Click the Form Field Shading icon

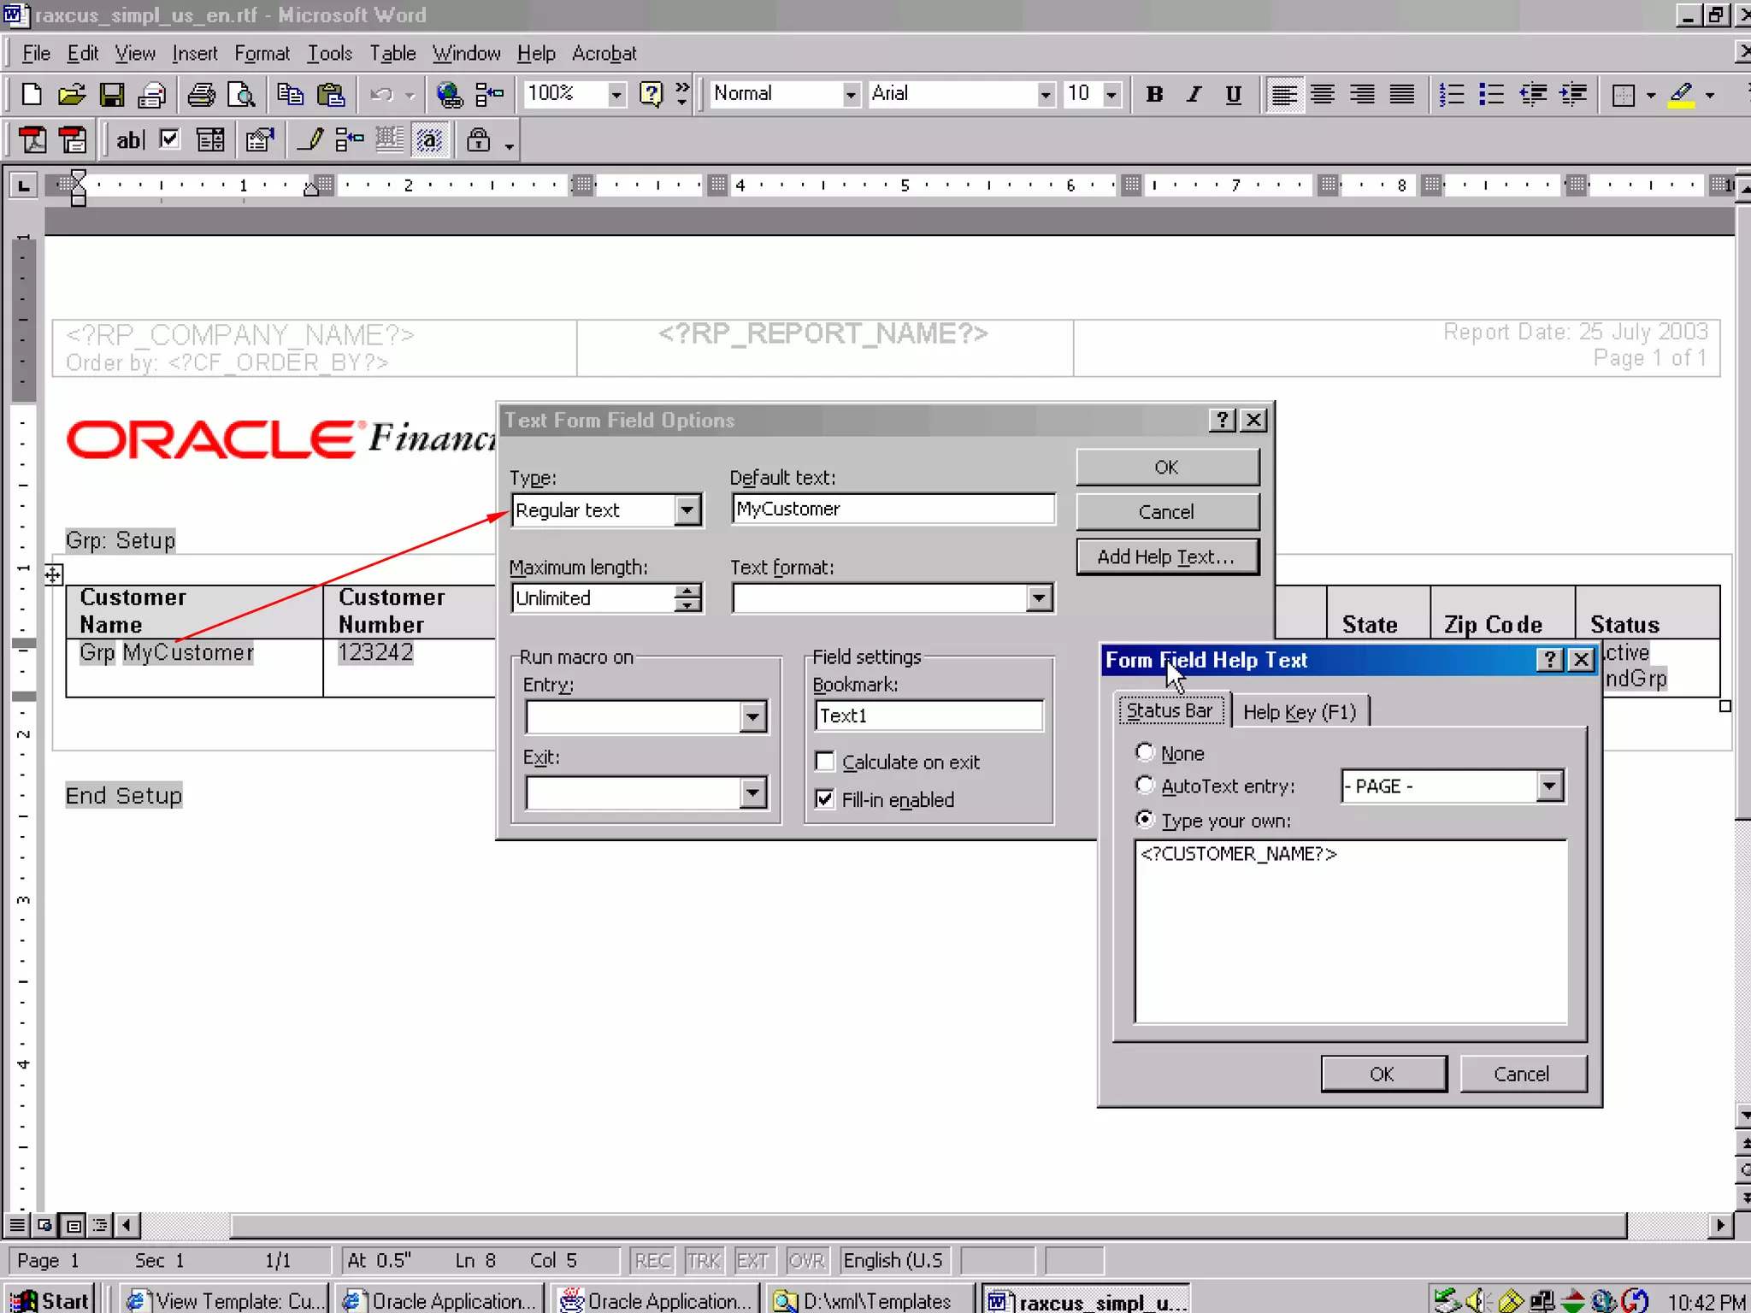(430, 139)
